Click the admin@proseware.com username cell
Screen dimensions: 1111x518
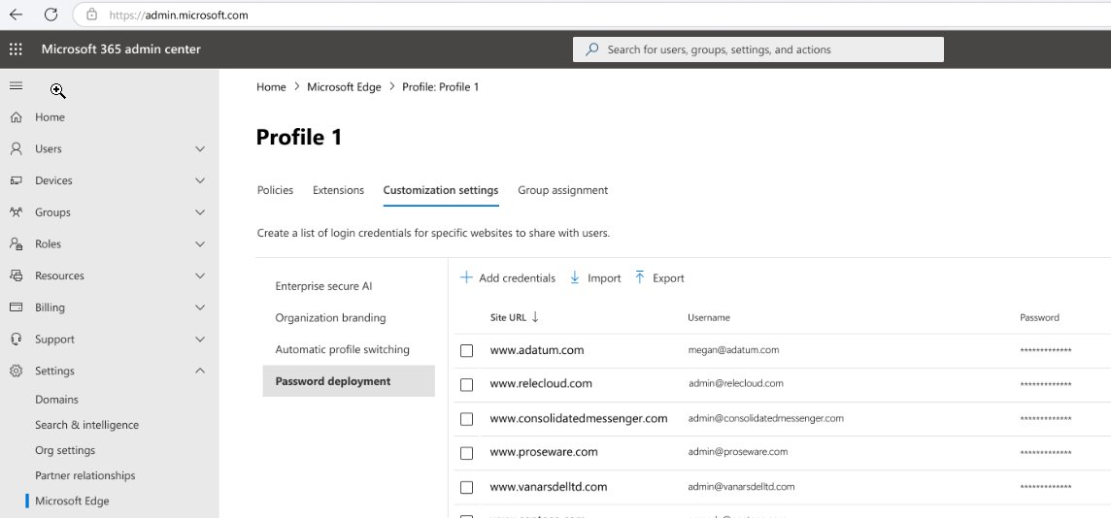point(738,451)
